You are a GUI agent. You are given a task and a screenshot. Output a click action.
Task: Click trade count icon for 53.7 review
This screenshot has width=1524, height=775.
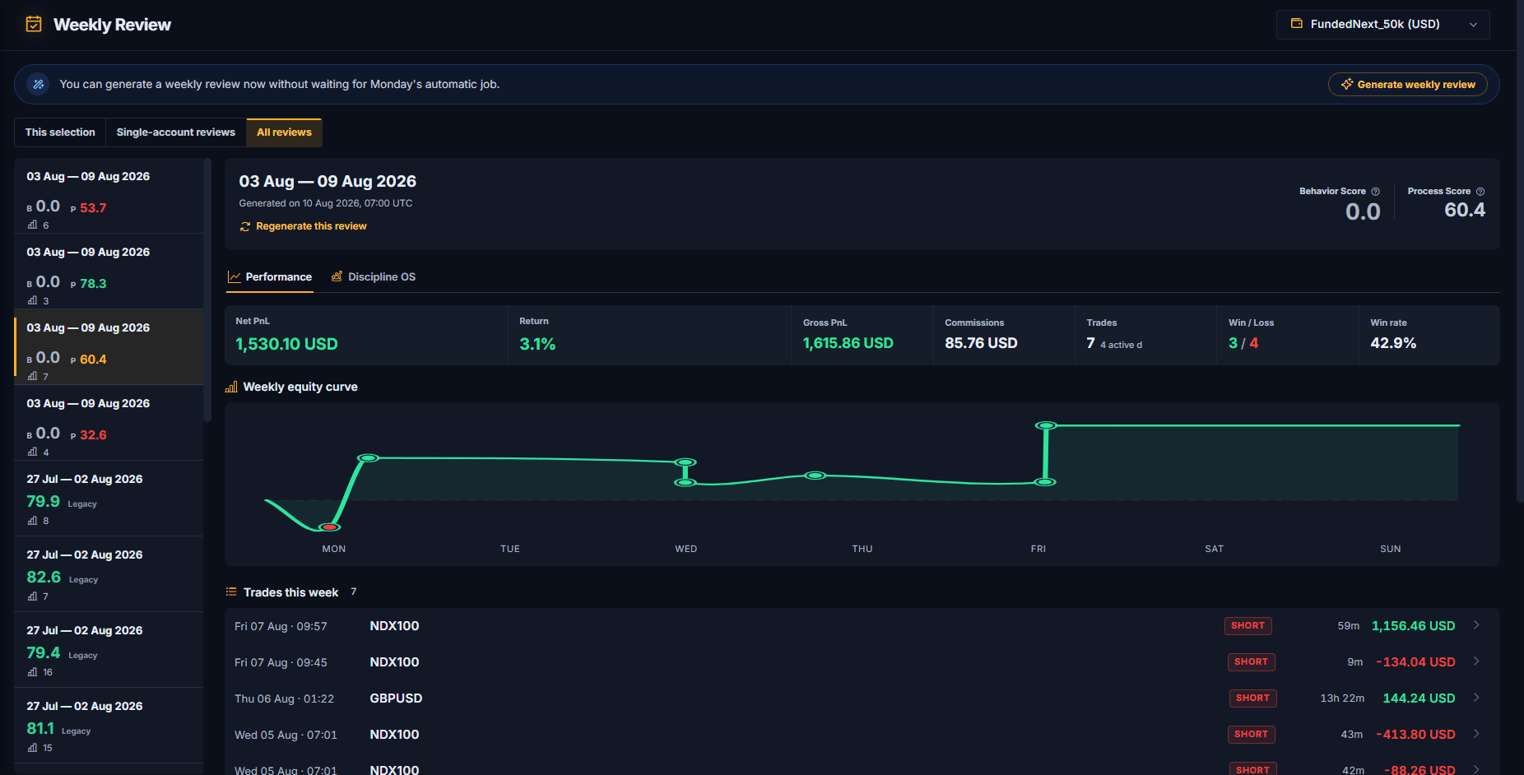pos(33,225)
